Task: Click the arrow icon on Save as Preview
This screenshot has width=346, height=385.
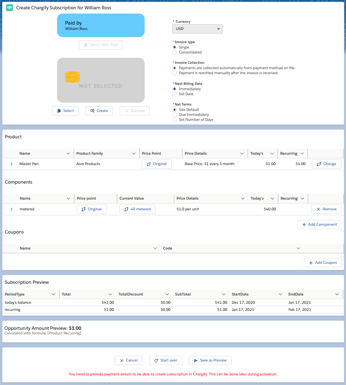Action: point(195,360)
